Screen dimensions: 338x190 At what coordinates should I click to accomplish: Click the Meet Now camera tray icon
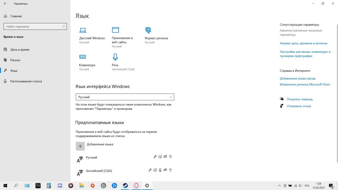pos(285,186)
